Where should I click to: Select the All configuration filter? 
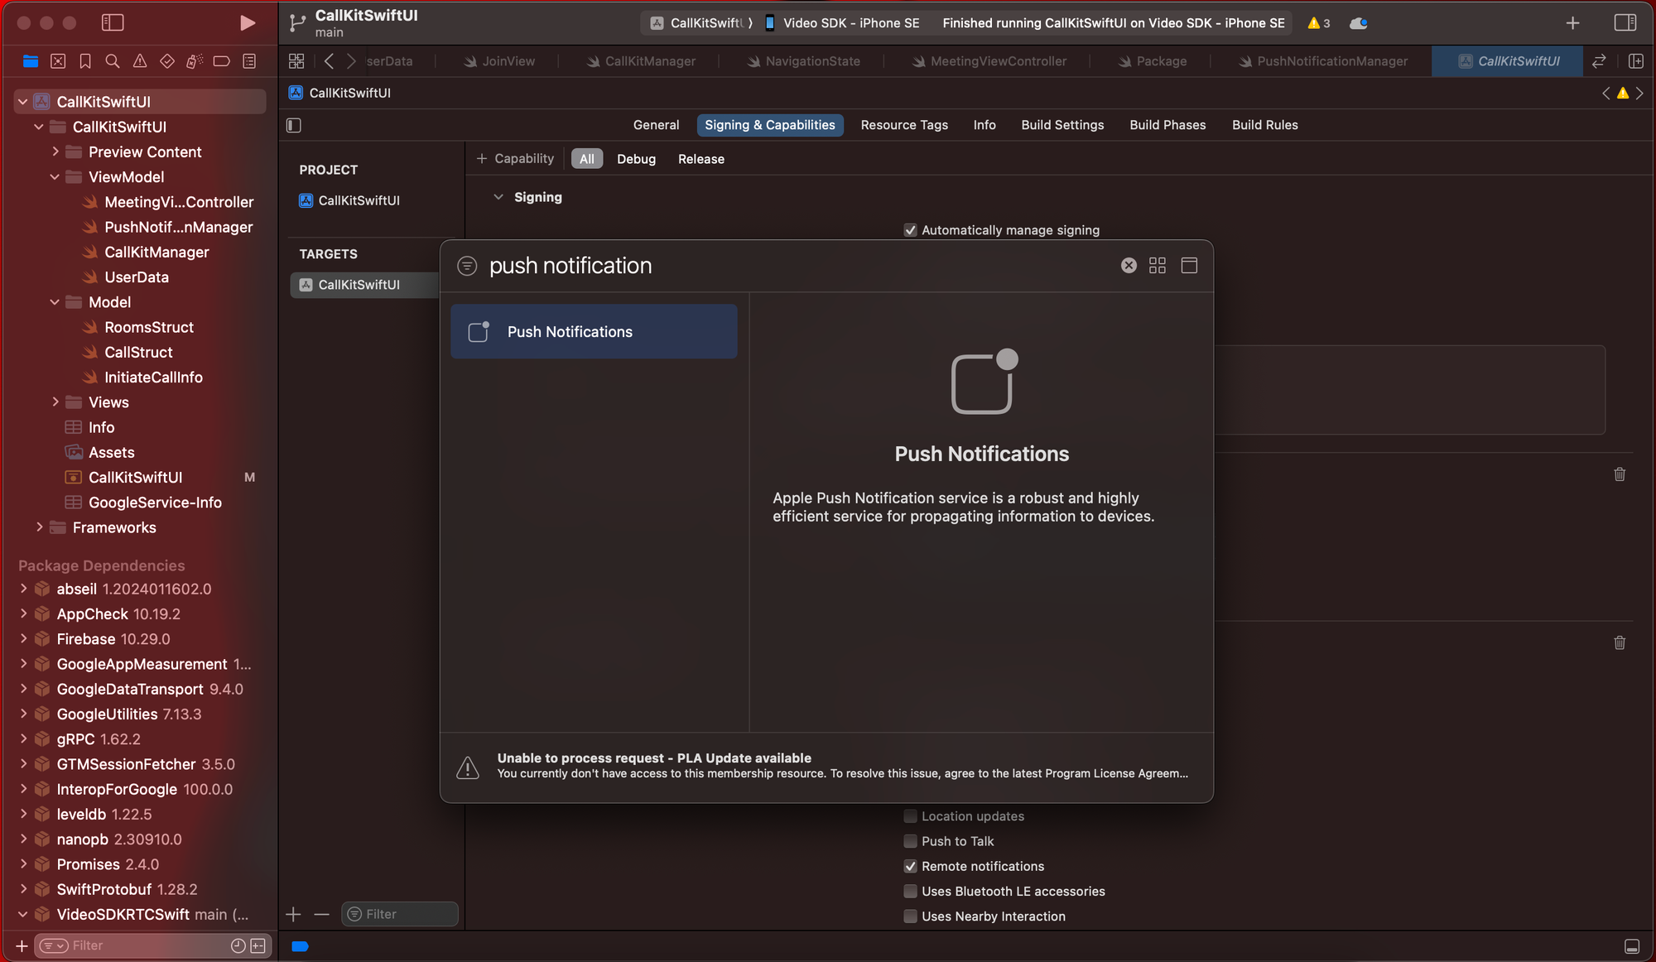587,159
